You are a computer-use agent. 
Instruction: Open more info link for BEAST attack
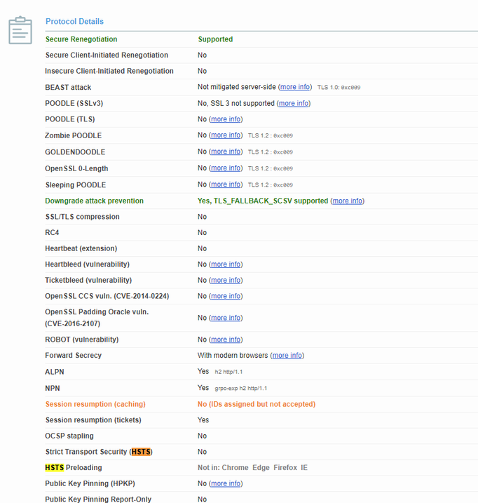(x=295, y=87)
